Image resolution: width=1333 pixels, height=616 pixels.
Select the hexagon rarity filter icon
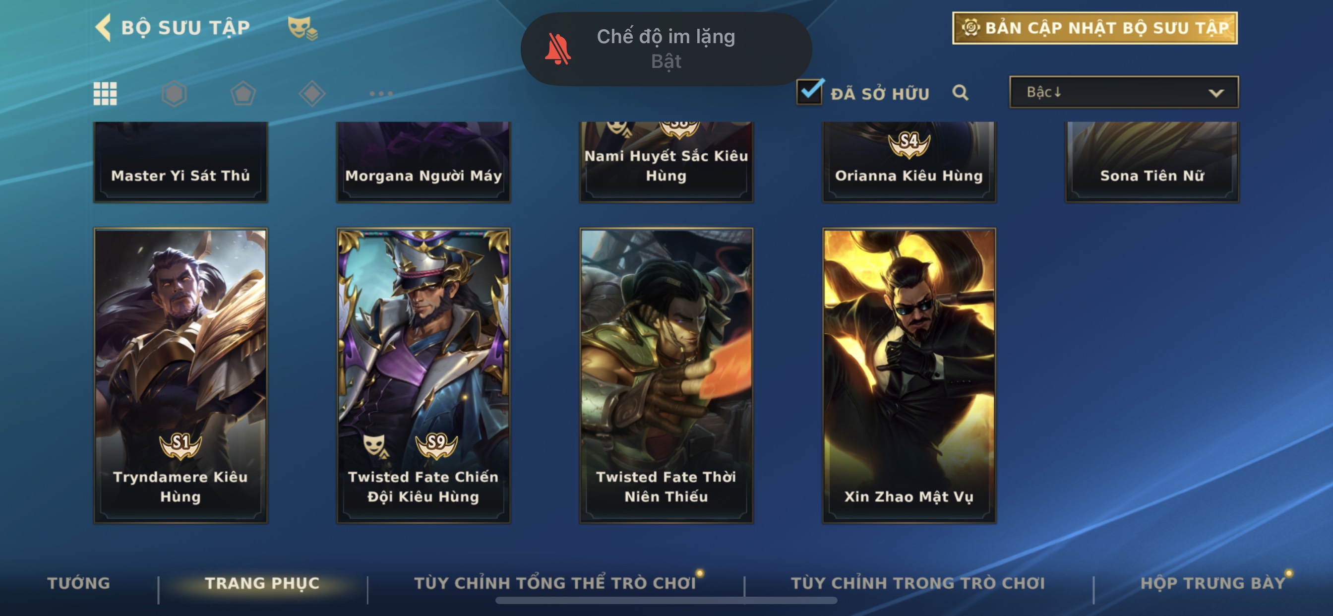(x=174, y=94)
